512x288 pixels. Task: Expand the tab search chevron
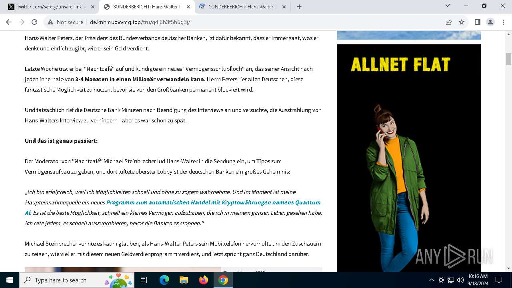pos(448,6)
